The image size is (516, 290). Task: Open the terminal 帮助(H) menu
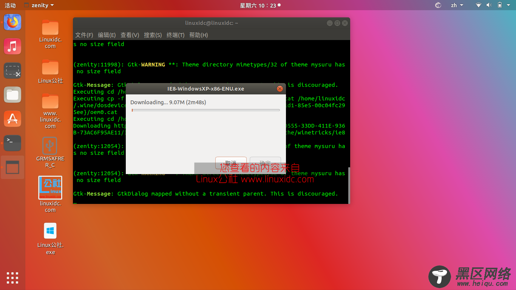click(199, 35)
